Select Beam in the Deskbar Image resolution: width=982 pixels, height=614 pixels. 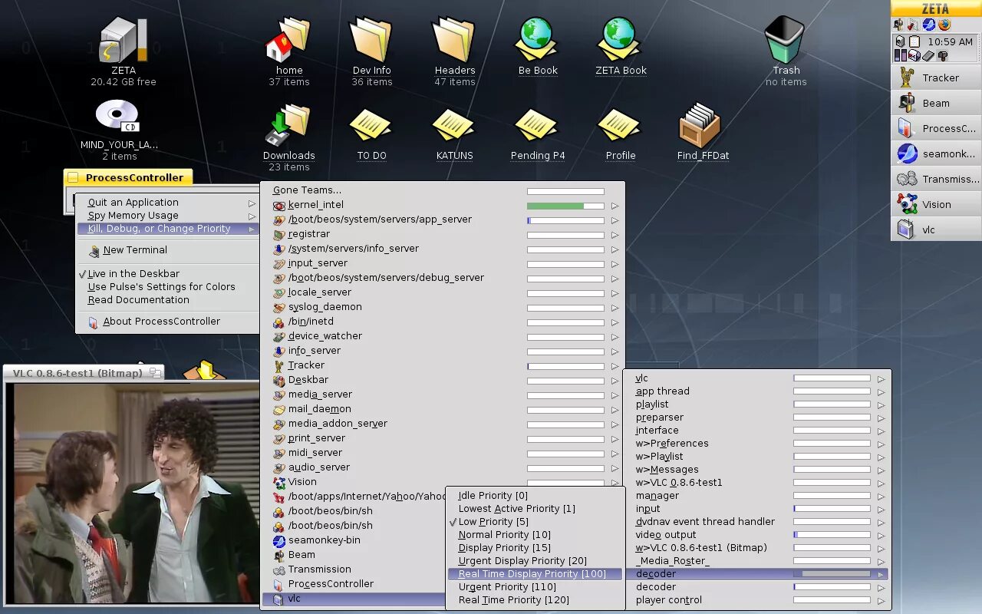click(936, 103)
